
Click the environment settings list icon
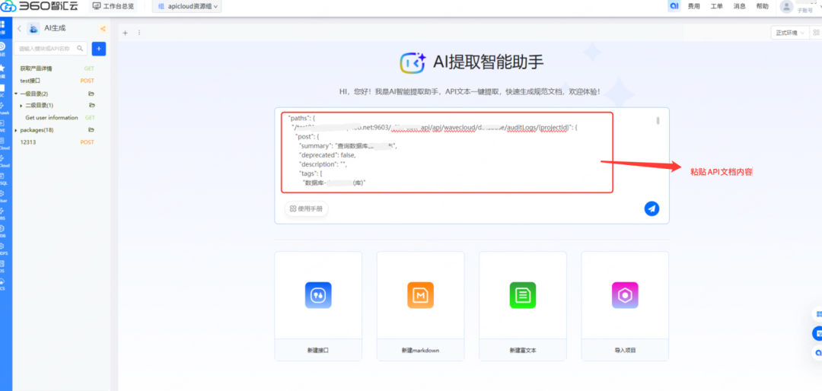[x=816, y=33]
